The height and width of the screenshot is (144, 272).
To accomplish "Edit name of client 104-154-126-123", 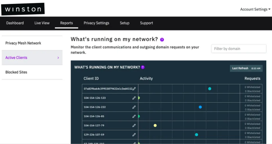I will point(134,98).
